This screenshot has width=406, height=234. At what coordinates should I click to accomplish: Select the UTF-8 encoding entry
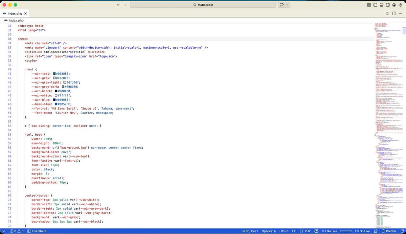point(284,231)
